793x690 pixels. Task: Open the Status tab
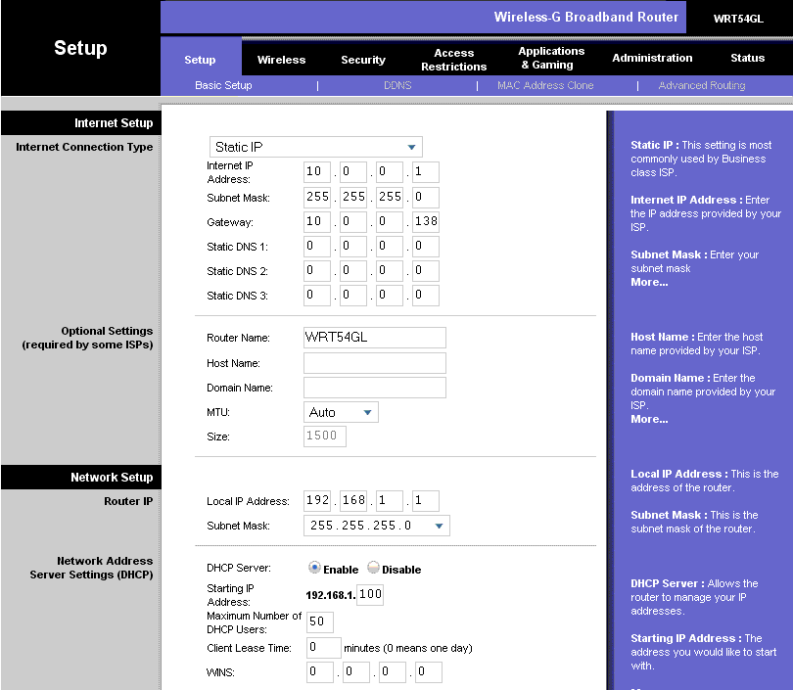point(747,58)
